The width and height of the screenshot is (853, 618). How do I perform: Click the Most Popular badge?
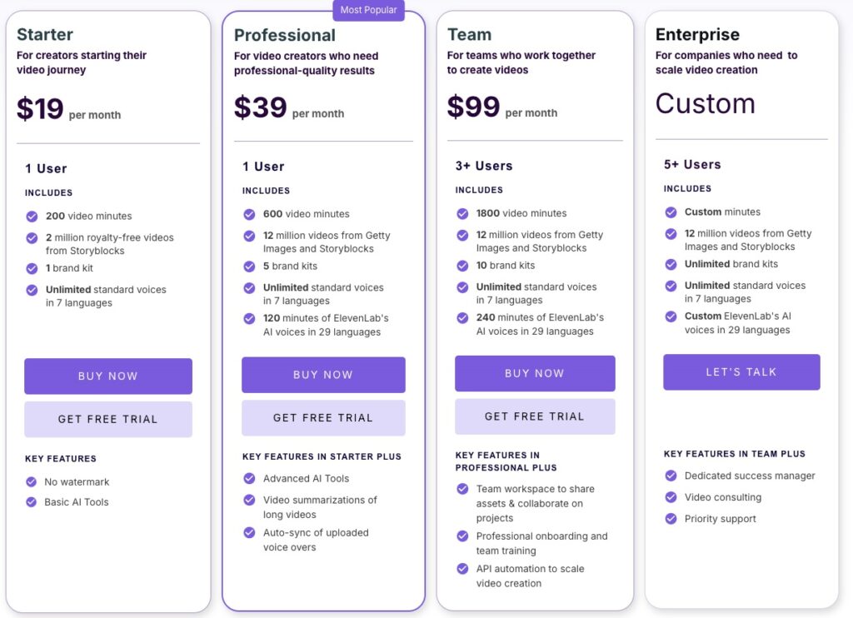point(368,10)
